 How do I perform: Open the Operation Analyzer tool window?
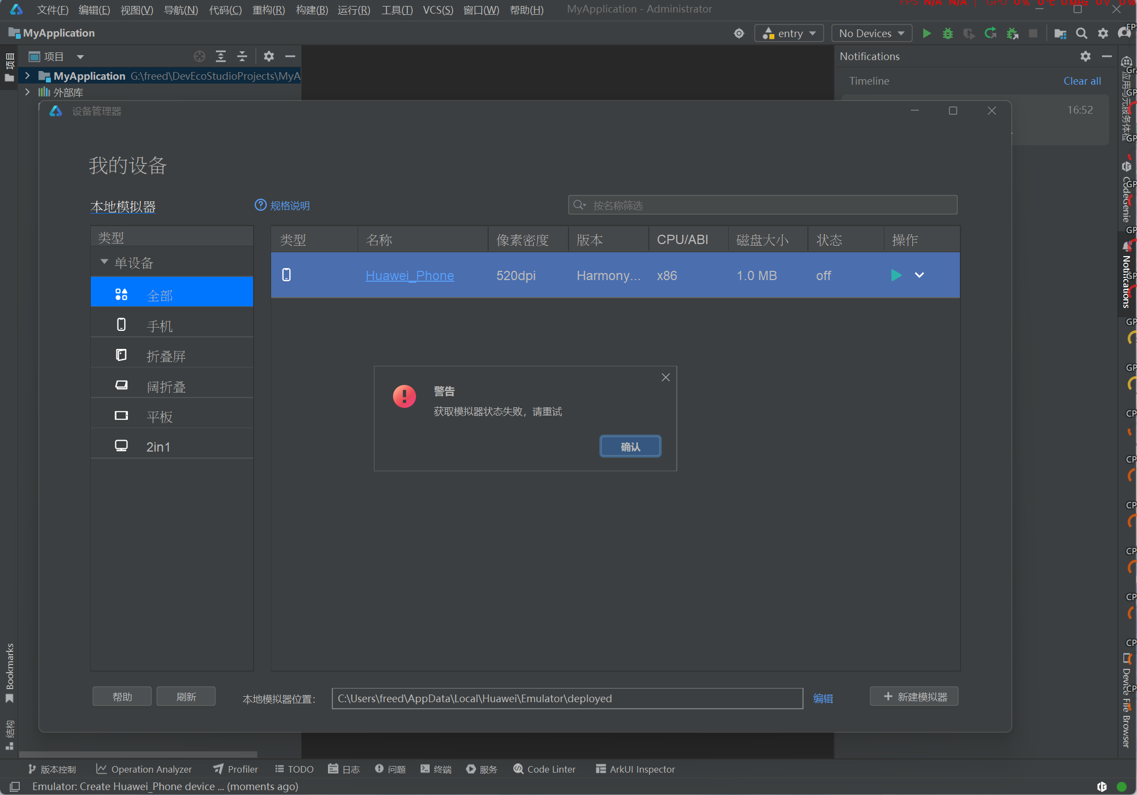click(144, 769)
